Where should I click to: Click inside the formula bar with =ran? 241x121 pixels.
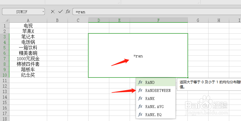[157, 12]
